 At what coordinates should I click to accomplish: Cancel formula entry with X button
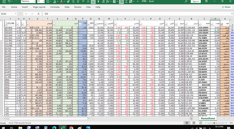[26, 14]
